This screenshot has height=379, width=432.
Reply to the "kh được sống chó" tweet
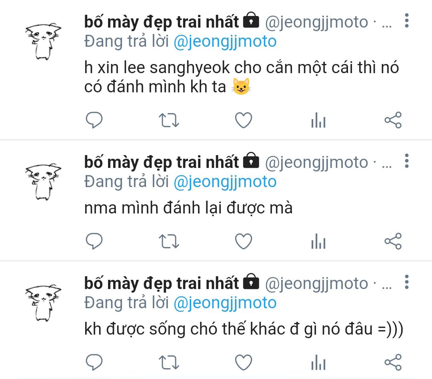pyautogui.click(x=94, y=362)
